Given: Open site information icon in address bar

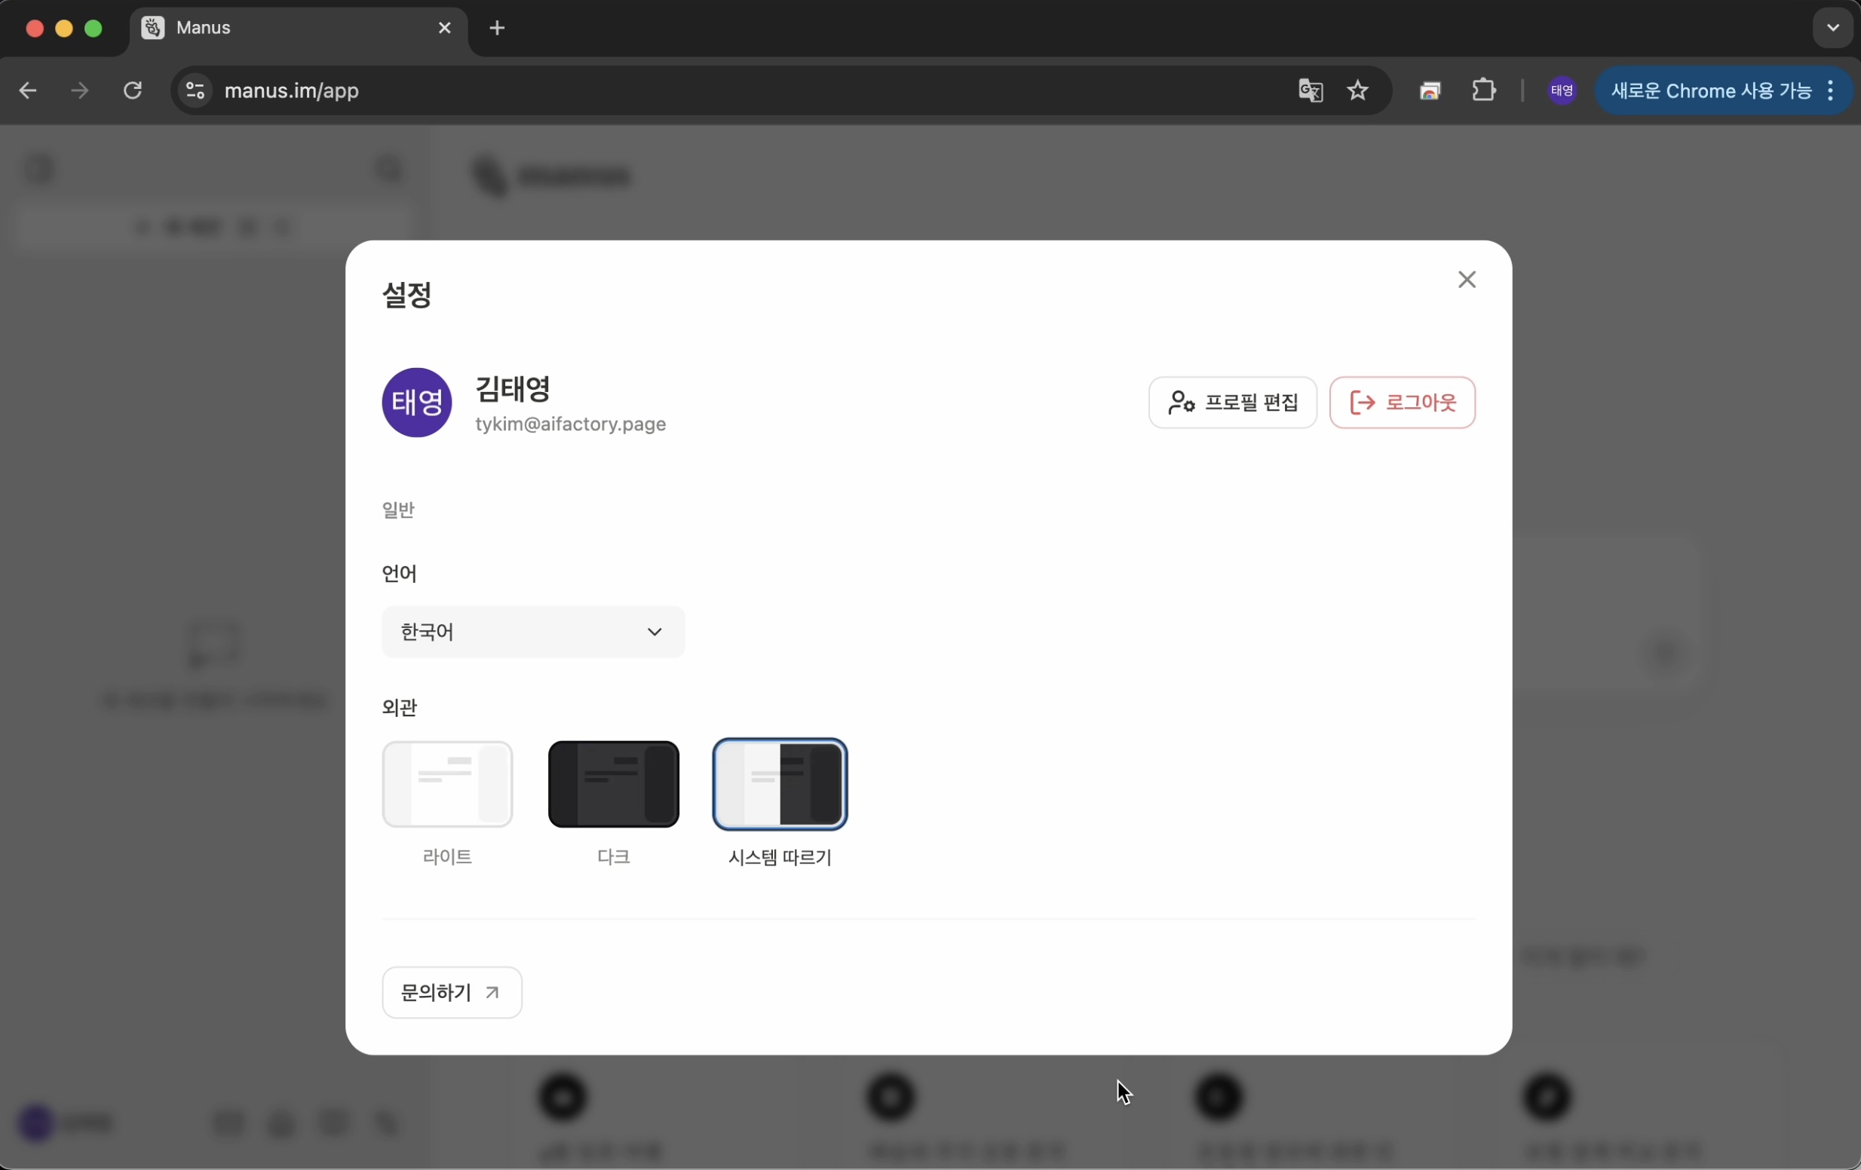Looking at the screenshot, I should point(195,91).
